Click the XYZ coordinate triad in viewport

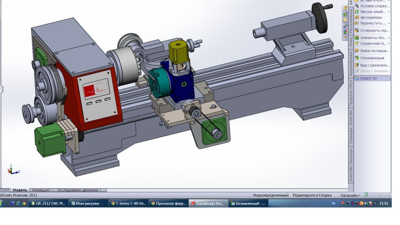13,170
